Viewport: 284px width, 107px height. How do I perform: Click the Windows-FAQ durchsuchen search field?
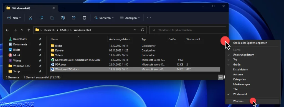click(x=187, y=30)
